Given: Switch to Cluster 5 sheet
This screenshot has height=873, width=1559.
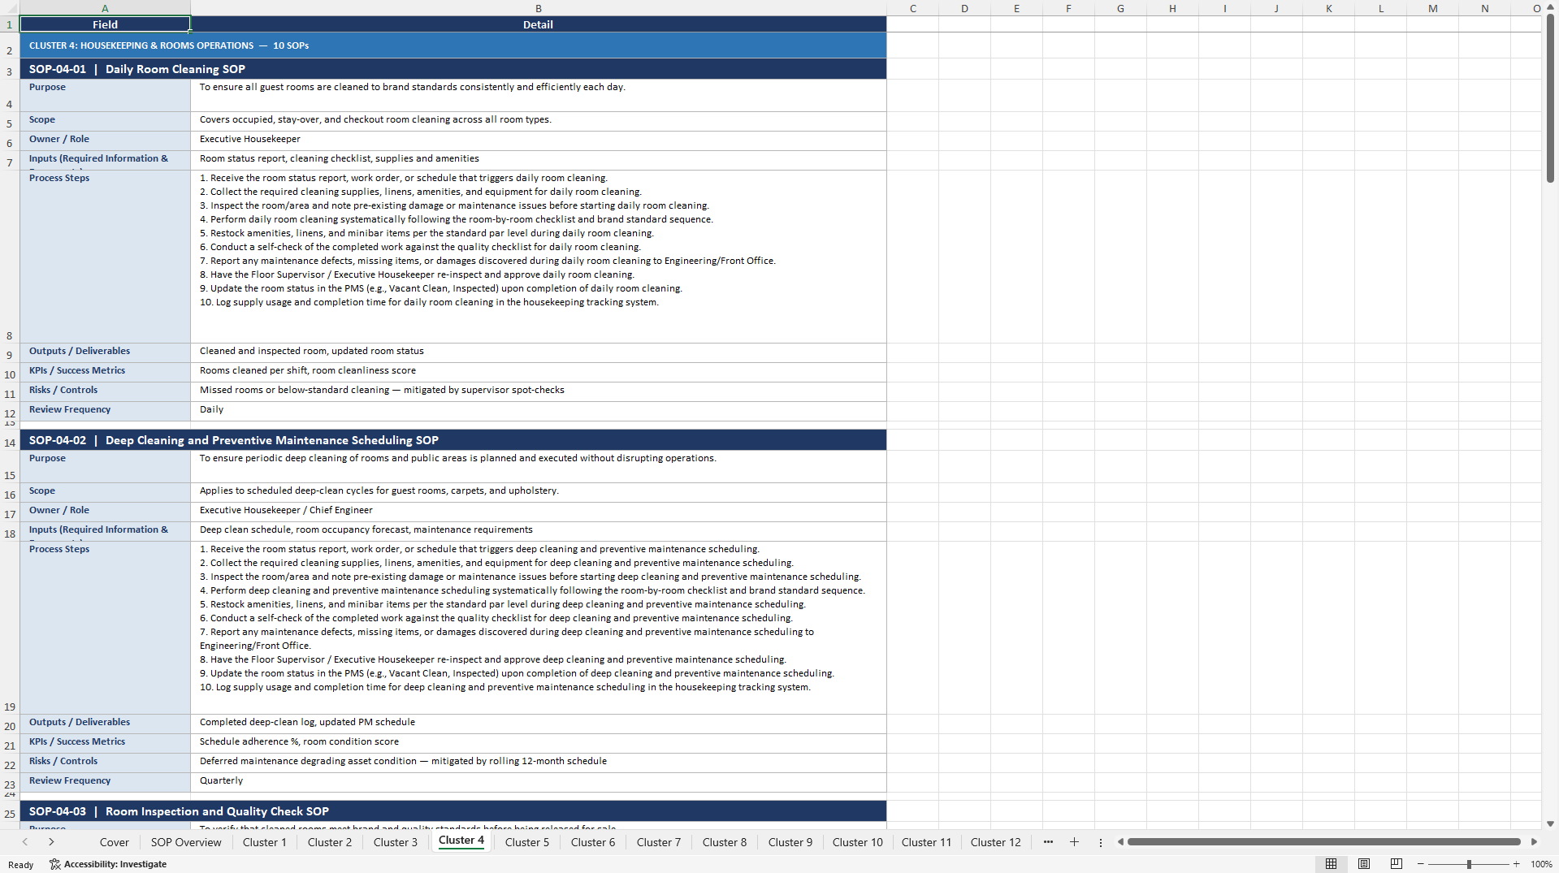Looking at the screenshot, I should pyautogui.click(x=527, y=842).
